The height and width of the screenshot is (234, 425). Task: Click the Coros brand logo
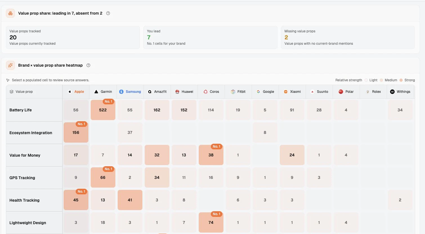click(x=205, y=92)
